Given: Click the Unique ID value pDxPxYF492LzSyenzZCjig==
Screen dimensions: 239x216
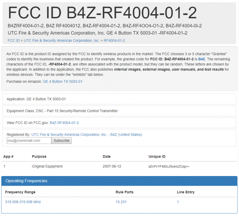Looking at the screenshot, I should (x=168, y=167).
